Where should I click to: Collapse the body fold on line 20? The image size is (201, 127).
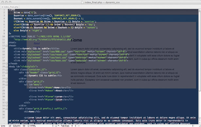click(x=7, y=67)
